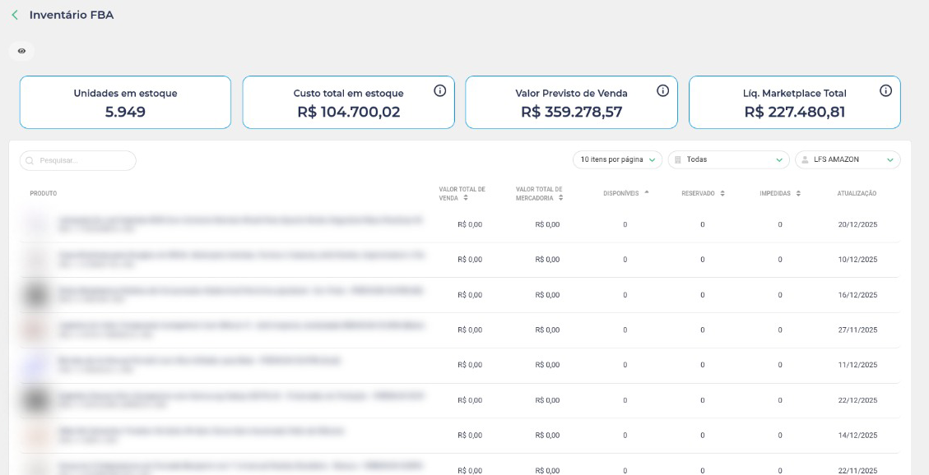Toggle the eye visibility button
Screen dimensions: 929x475
click(x=21, y=51)
